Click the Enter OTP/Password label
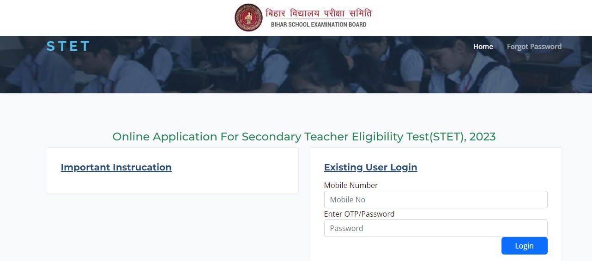The height and width of the screenshot is (261, 592). point(359,214)
